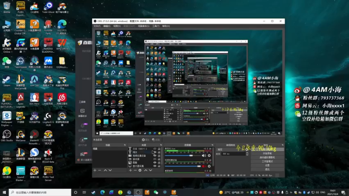
Task: Launch PUBG Test Server desktop icon
Action: pos(48,174)
